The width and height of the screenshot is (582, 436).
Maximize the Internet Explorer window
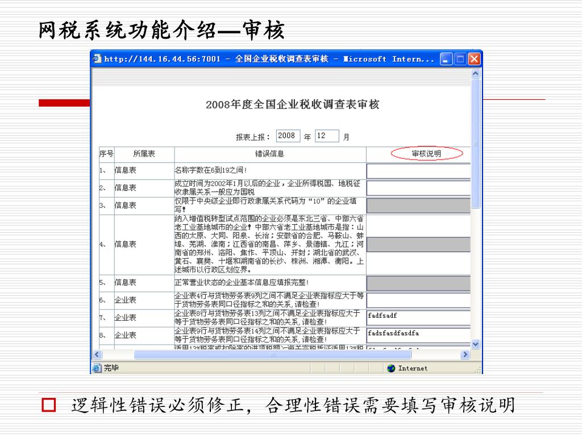tap(460, 59)
